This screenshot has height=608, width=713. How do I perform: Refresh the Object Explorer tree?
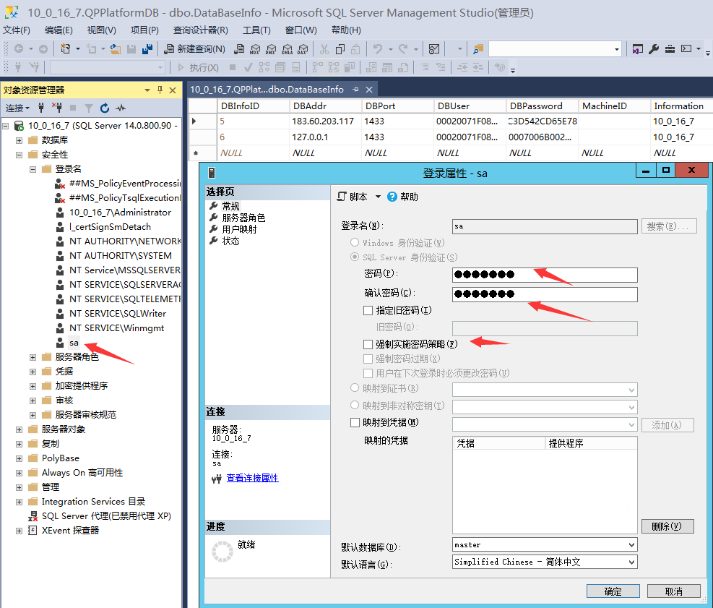[105, 108]
